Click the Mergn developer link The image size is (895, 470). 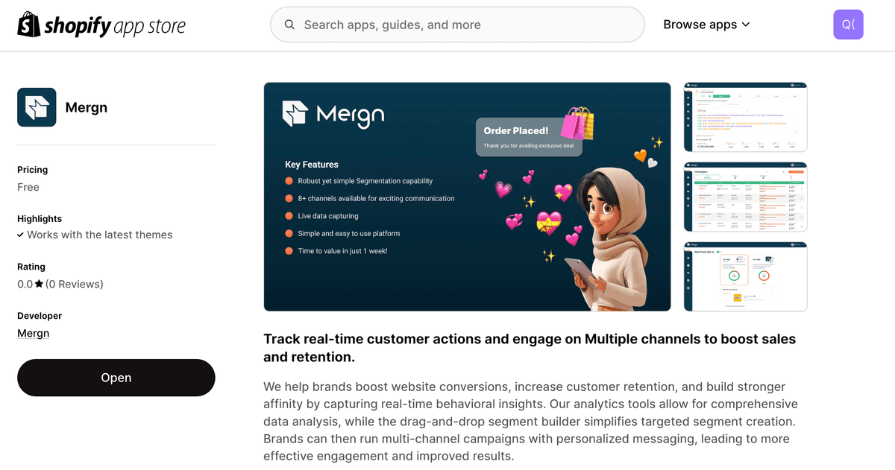point(33,333)
